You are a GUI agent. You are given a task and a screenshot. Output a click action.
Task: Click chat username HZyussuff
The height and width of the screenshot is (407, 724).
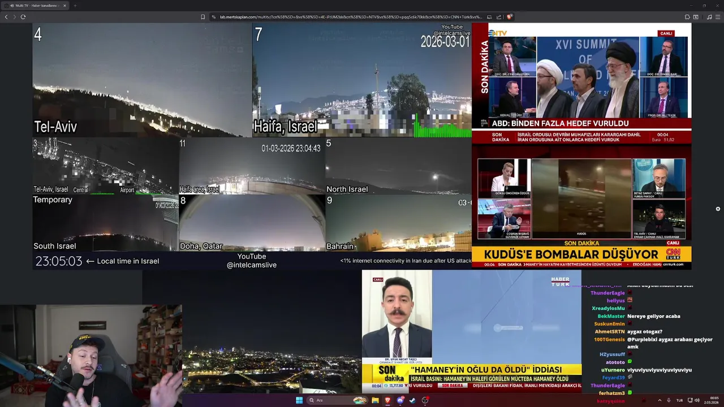coord(612,354)
